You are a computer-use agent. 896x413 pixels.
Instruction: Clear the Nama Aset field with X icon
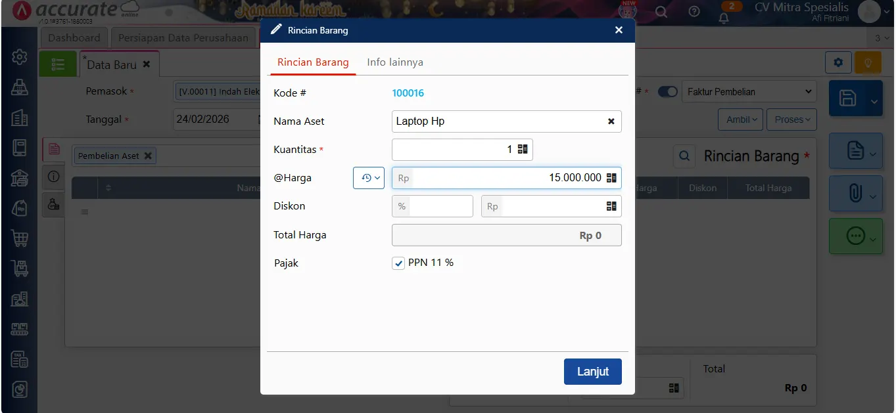[x=611, y=121]
